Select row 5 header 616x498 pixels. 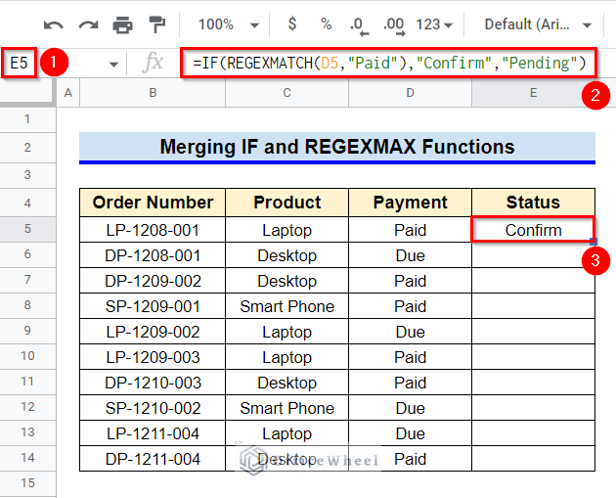(x=27, y=229)
